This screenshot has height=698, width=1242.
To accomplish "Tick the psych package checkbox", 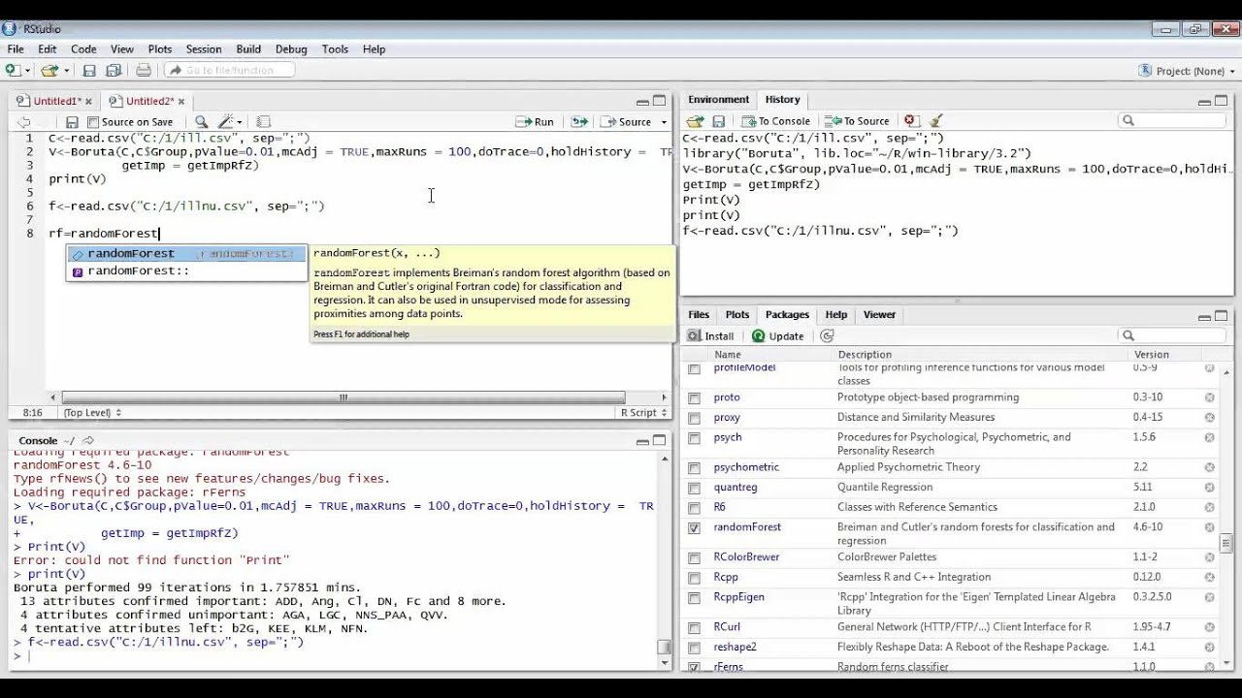I will pyautogui.click(x=694, y=438).
